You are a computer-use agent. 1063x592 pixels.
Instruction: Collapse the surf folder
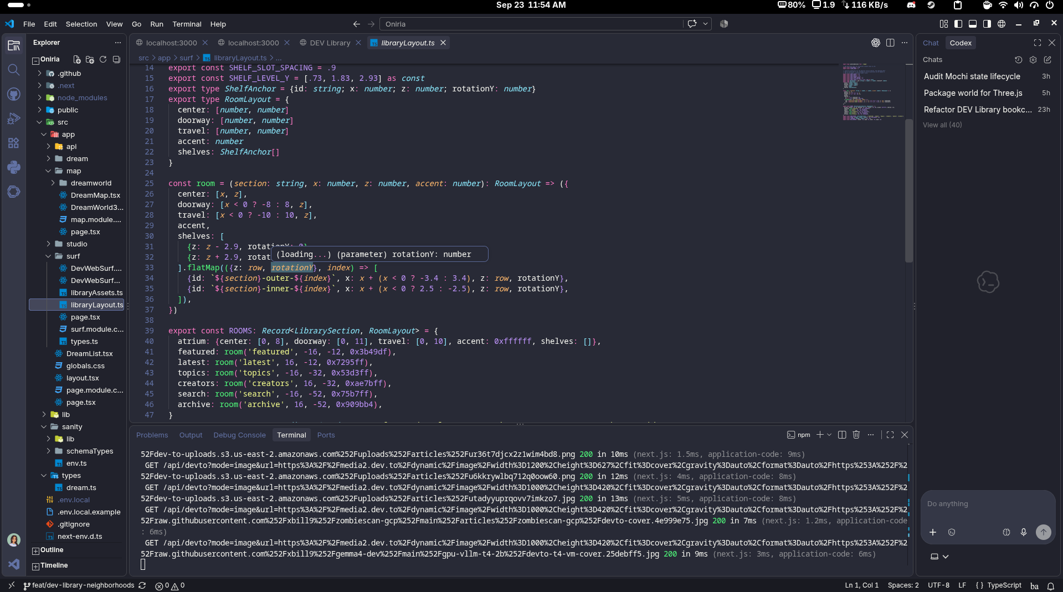[x=48, y=256]
